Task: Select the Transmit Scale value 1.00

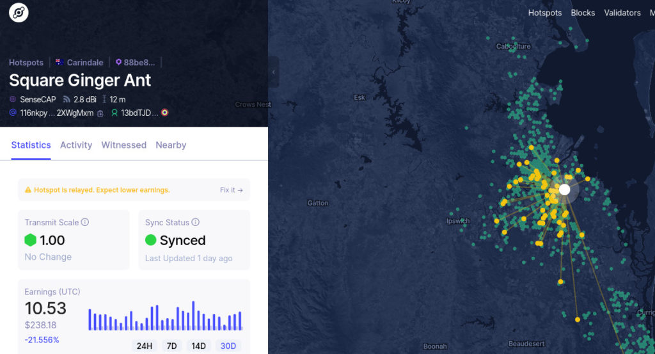Action: (52, 240)
